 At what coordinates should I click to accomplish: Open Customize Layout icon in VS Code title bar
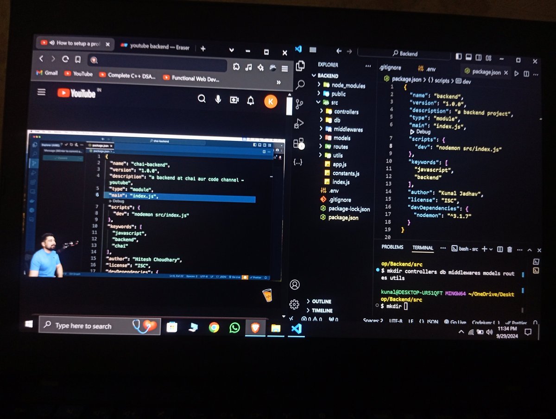pos(488,58)
